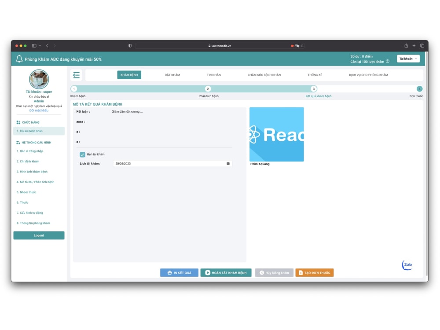Click HOÀN TẤT KHÁM BỆNH button
Viewport: 440px width, 330px height.
pyautogui.click(x=226, y=273)
